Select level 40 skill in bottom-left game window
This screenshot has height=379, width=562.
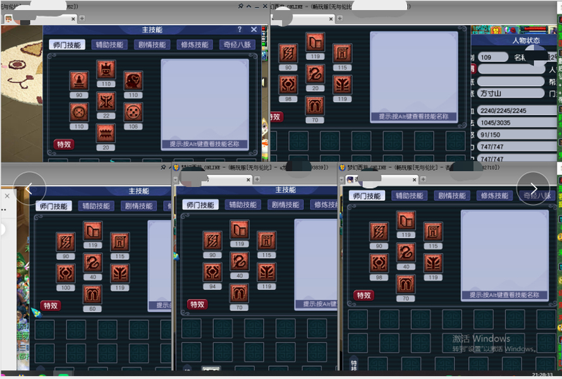click(92, 263)
